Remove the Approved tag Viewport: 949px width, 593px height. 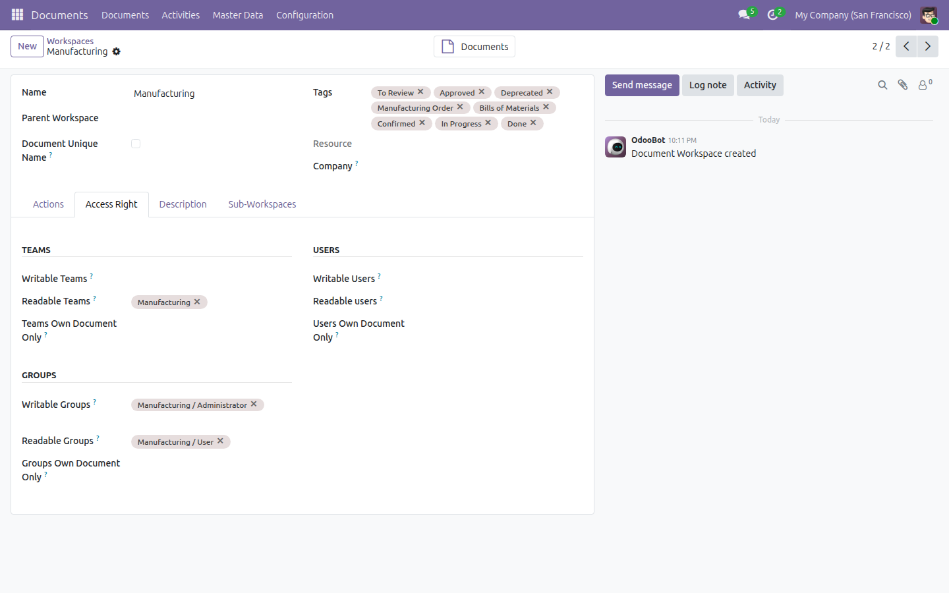point(482,92)
